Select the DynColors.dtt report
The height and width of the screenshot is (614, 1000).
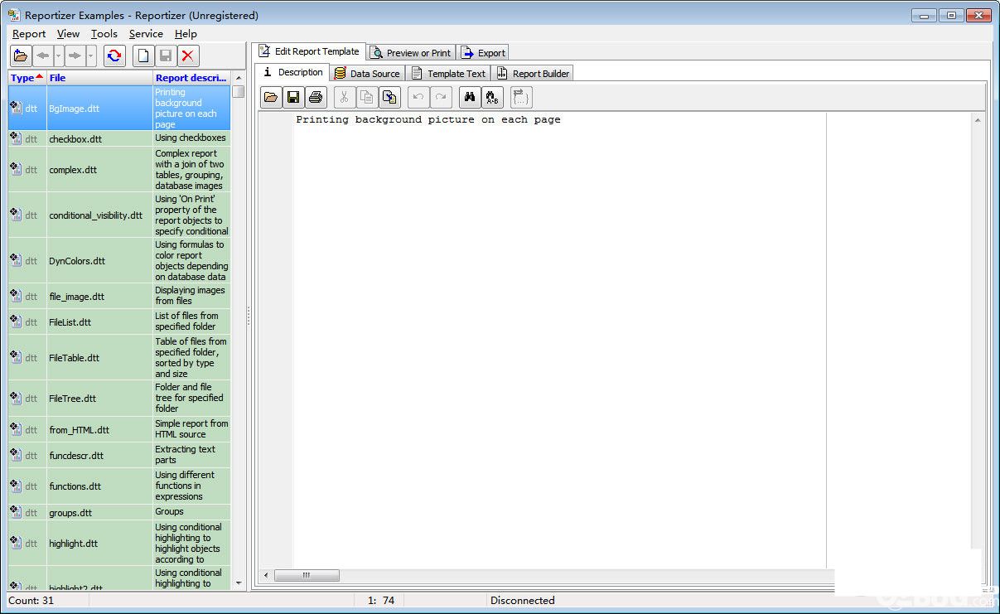pos(119,260)
